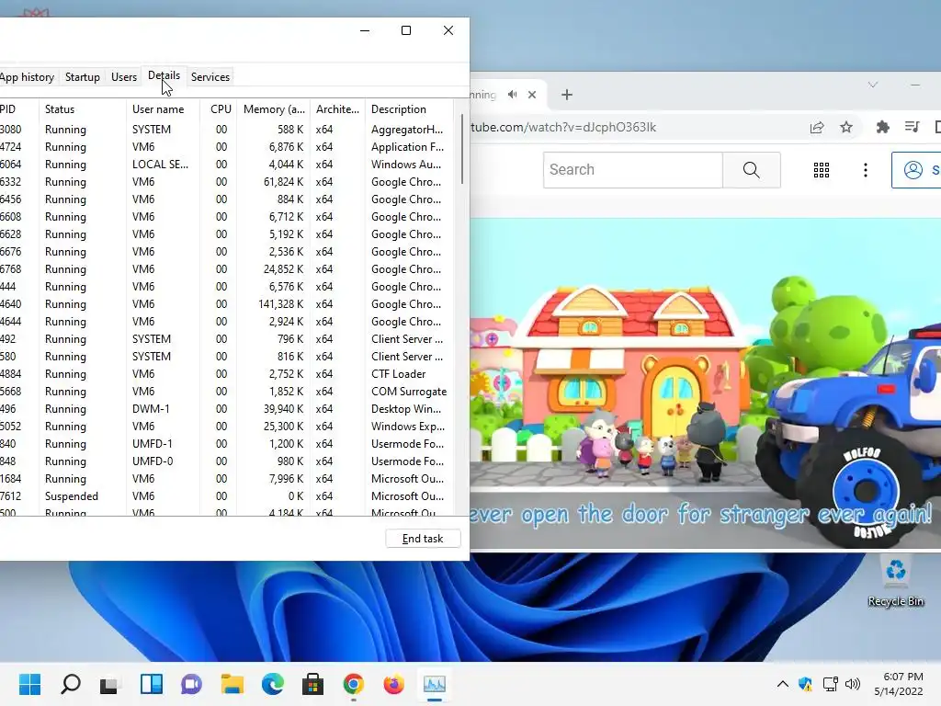Sort by Status column header
This screenshot has width=941, height=706.
point(82,109)
